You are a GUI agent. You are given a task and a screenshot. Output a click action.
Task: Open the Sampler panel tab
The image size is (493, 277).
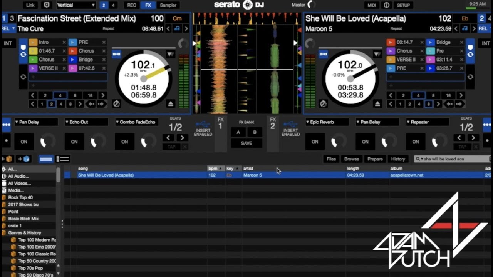pos(168,5)
